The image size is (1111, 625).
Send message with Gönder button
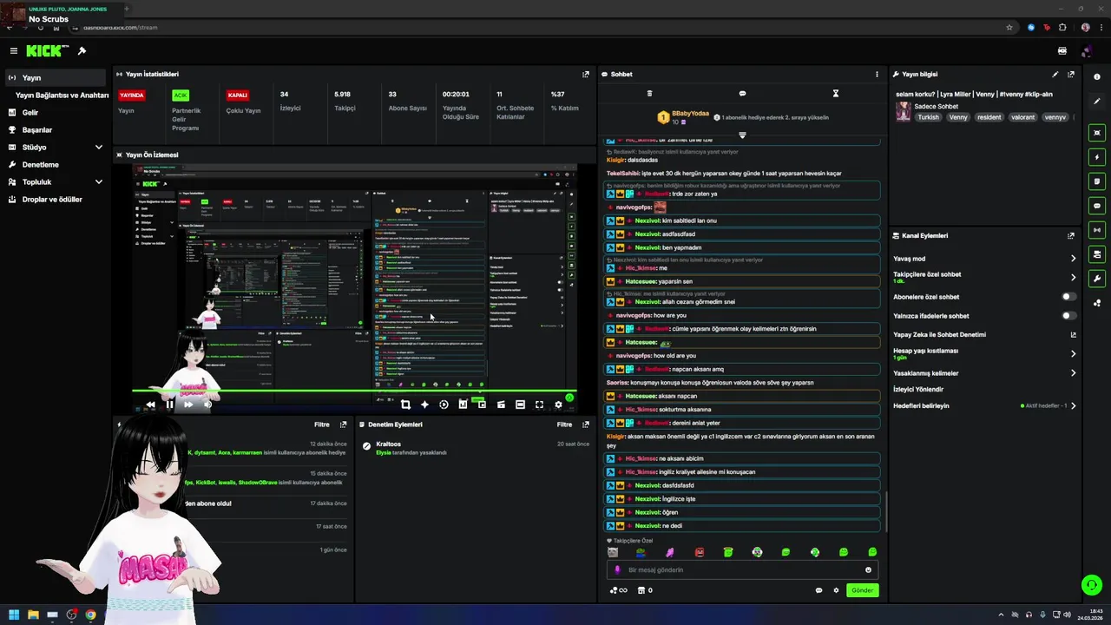[862, 590]
